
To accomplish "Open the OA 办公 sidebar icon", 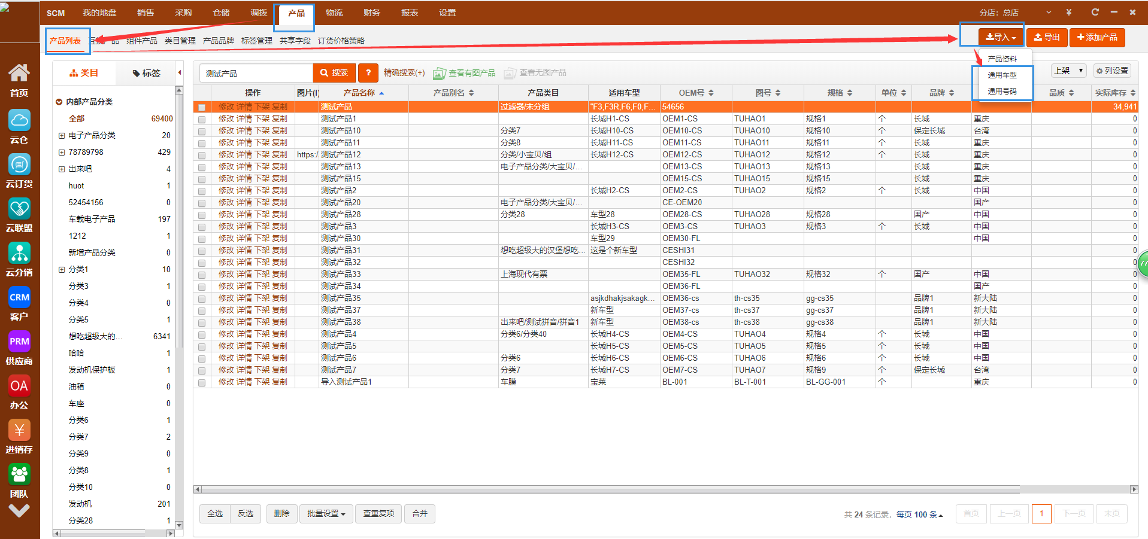I will click(19, 386).
